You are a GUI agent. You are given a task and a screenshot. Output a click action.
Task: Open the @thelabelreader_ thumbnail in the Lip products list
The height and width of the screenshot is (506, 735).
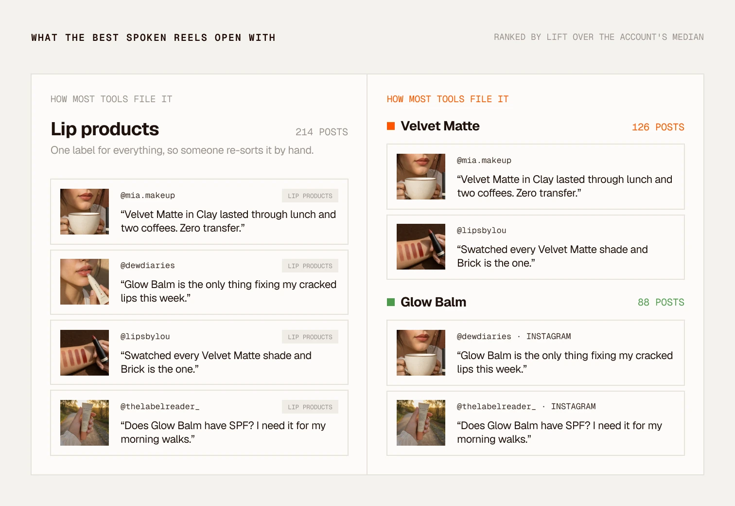point(85,423)
